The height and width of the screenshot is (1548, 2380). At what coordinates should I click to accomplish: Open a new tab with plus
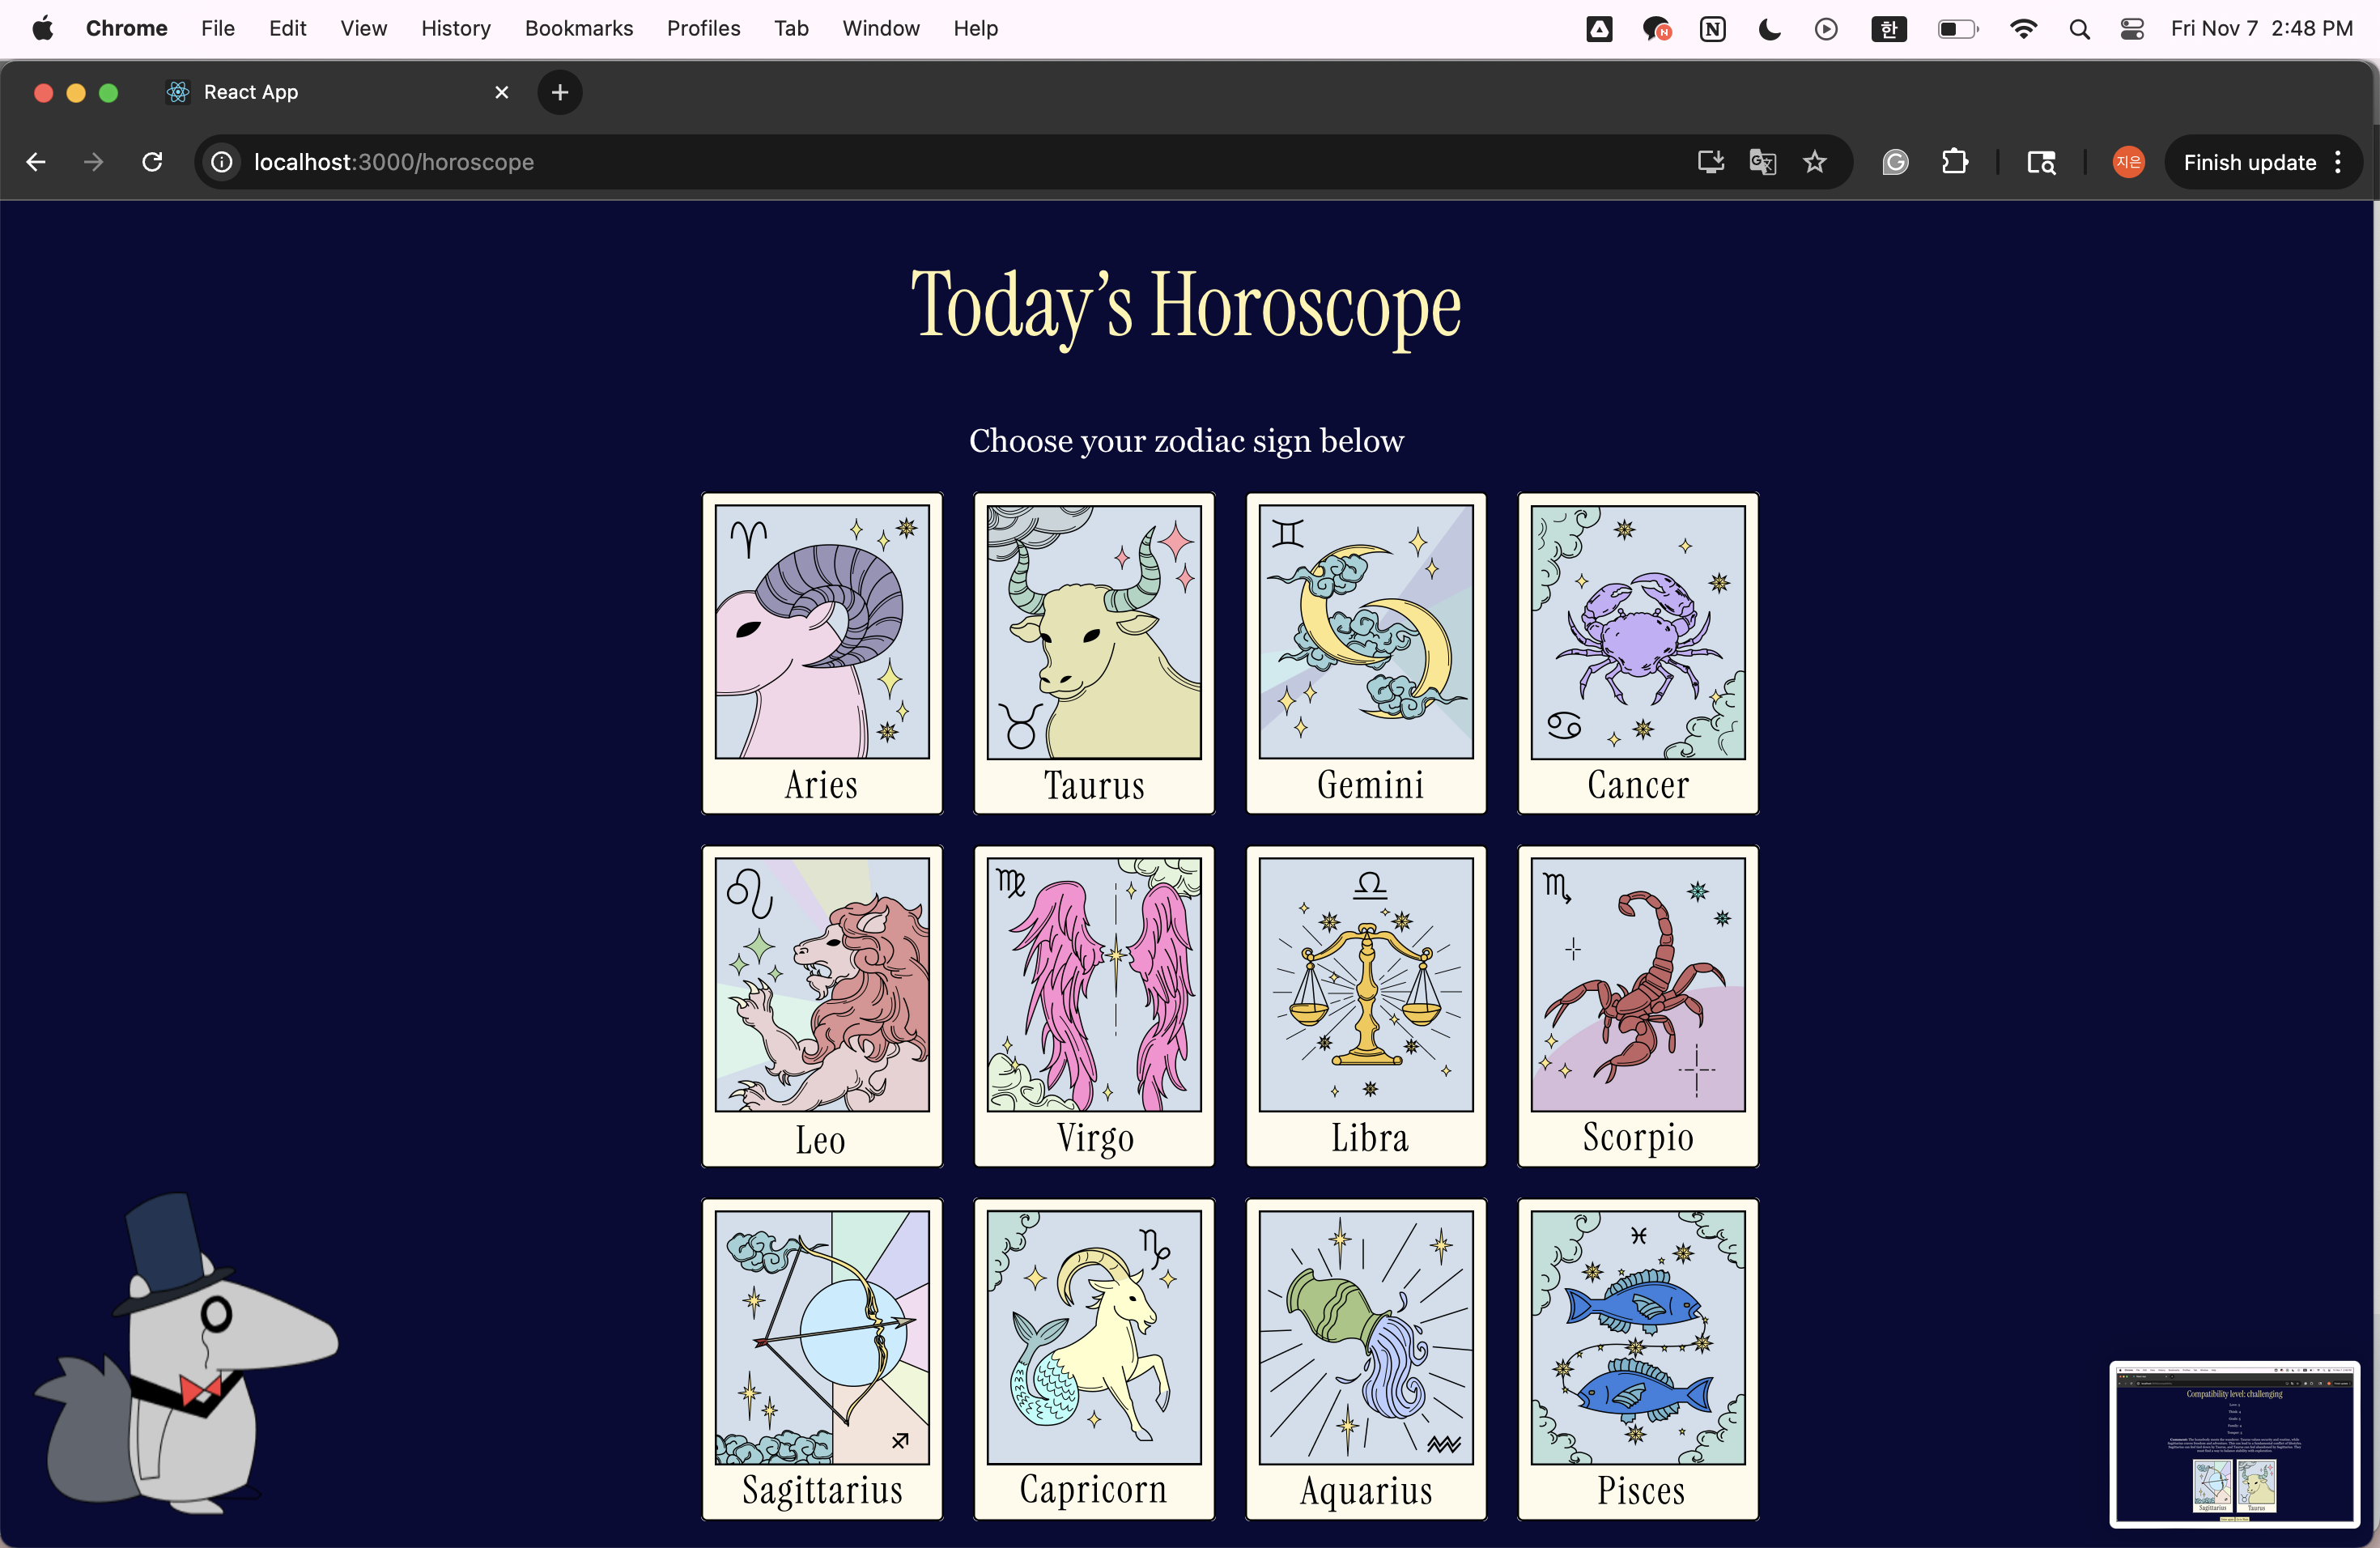click(560, 92)
